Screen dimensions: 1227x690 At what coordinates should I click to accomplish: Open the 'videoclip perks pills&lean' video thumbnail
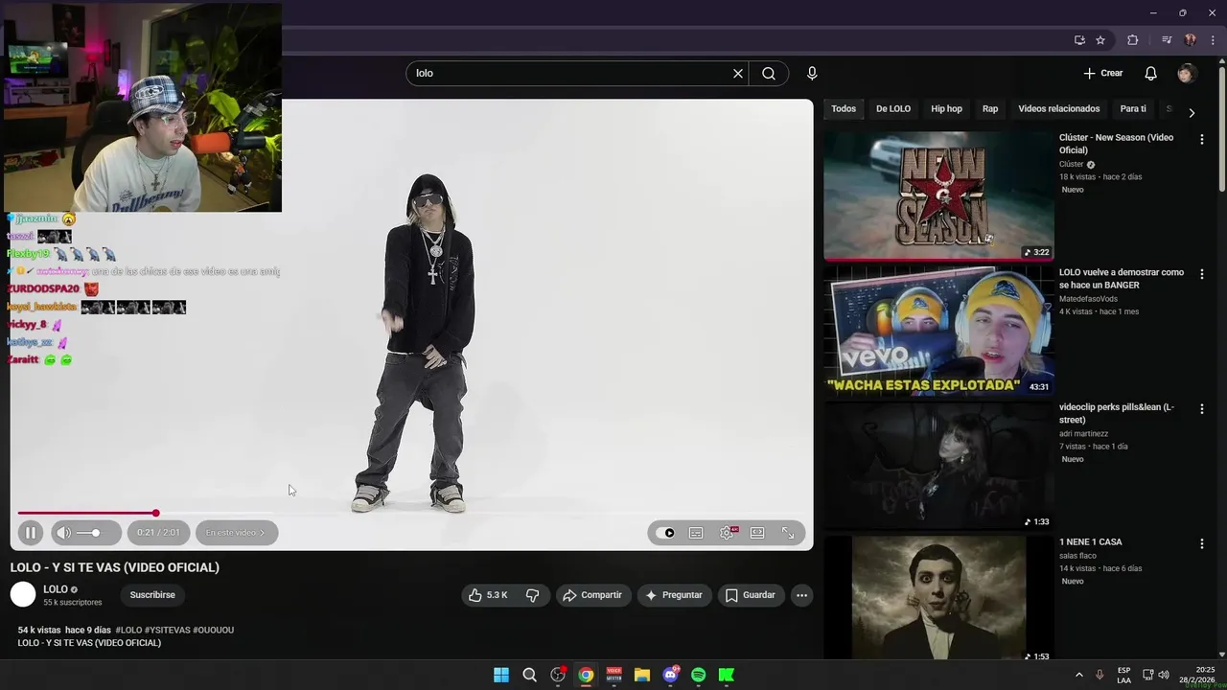click(x=938, y=466)
